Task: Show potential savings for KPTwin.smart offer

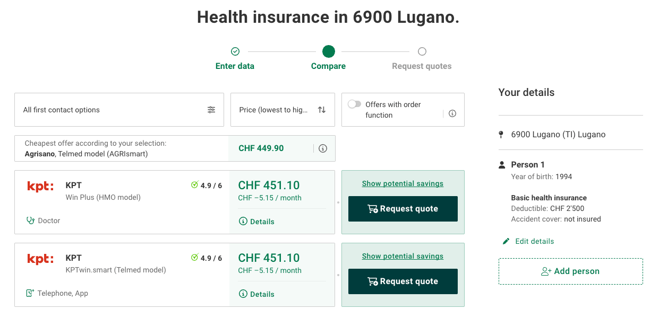Action: [403, 256]
